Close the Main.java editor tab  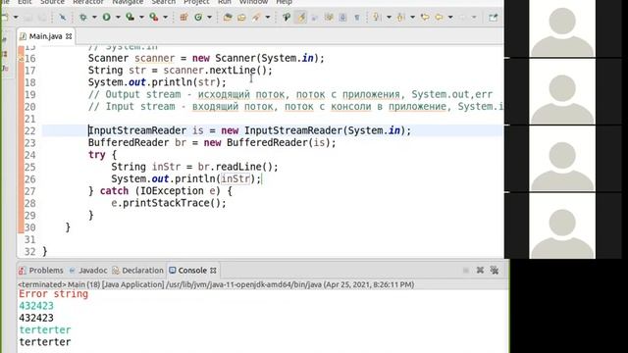point(69,36)
